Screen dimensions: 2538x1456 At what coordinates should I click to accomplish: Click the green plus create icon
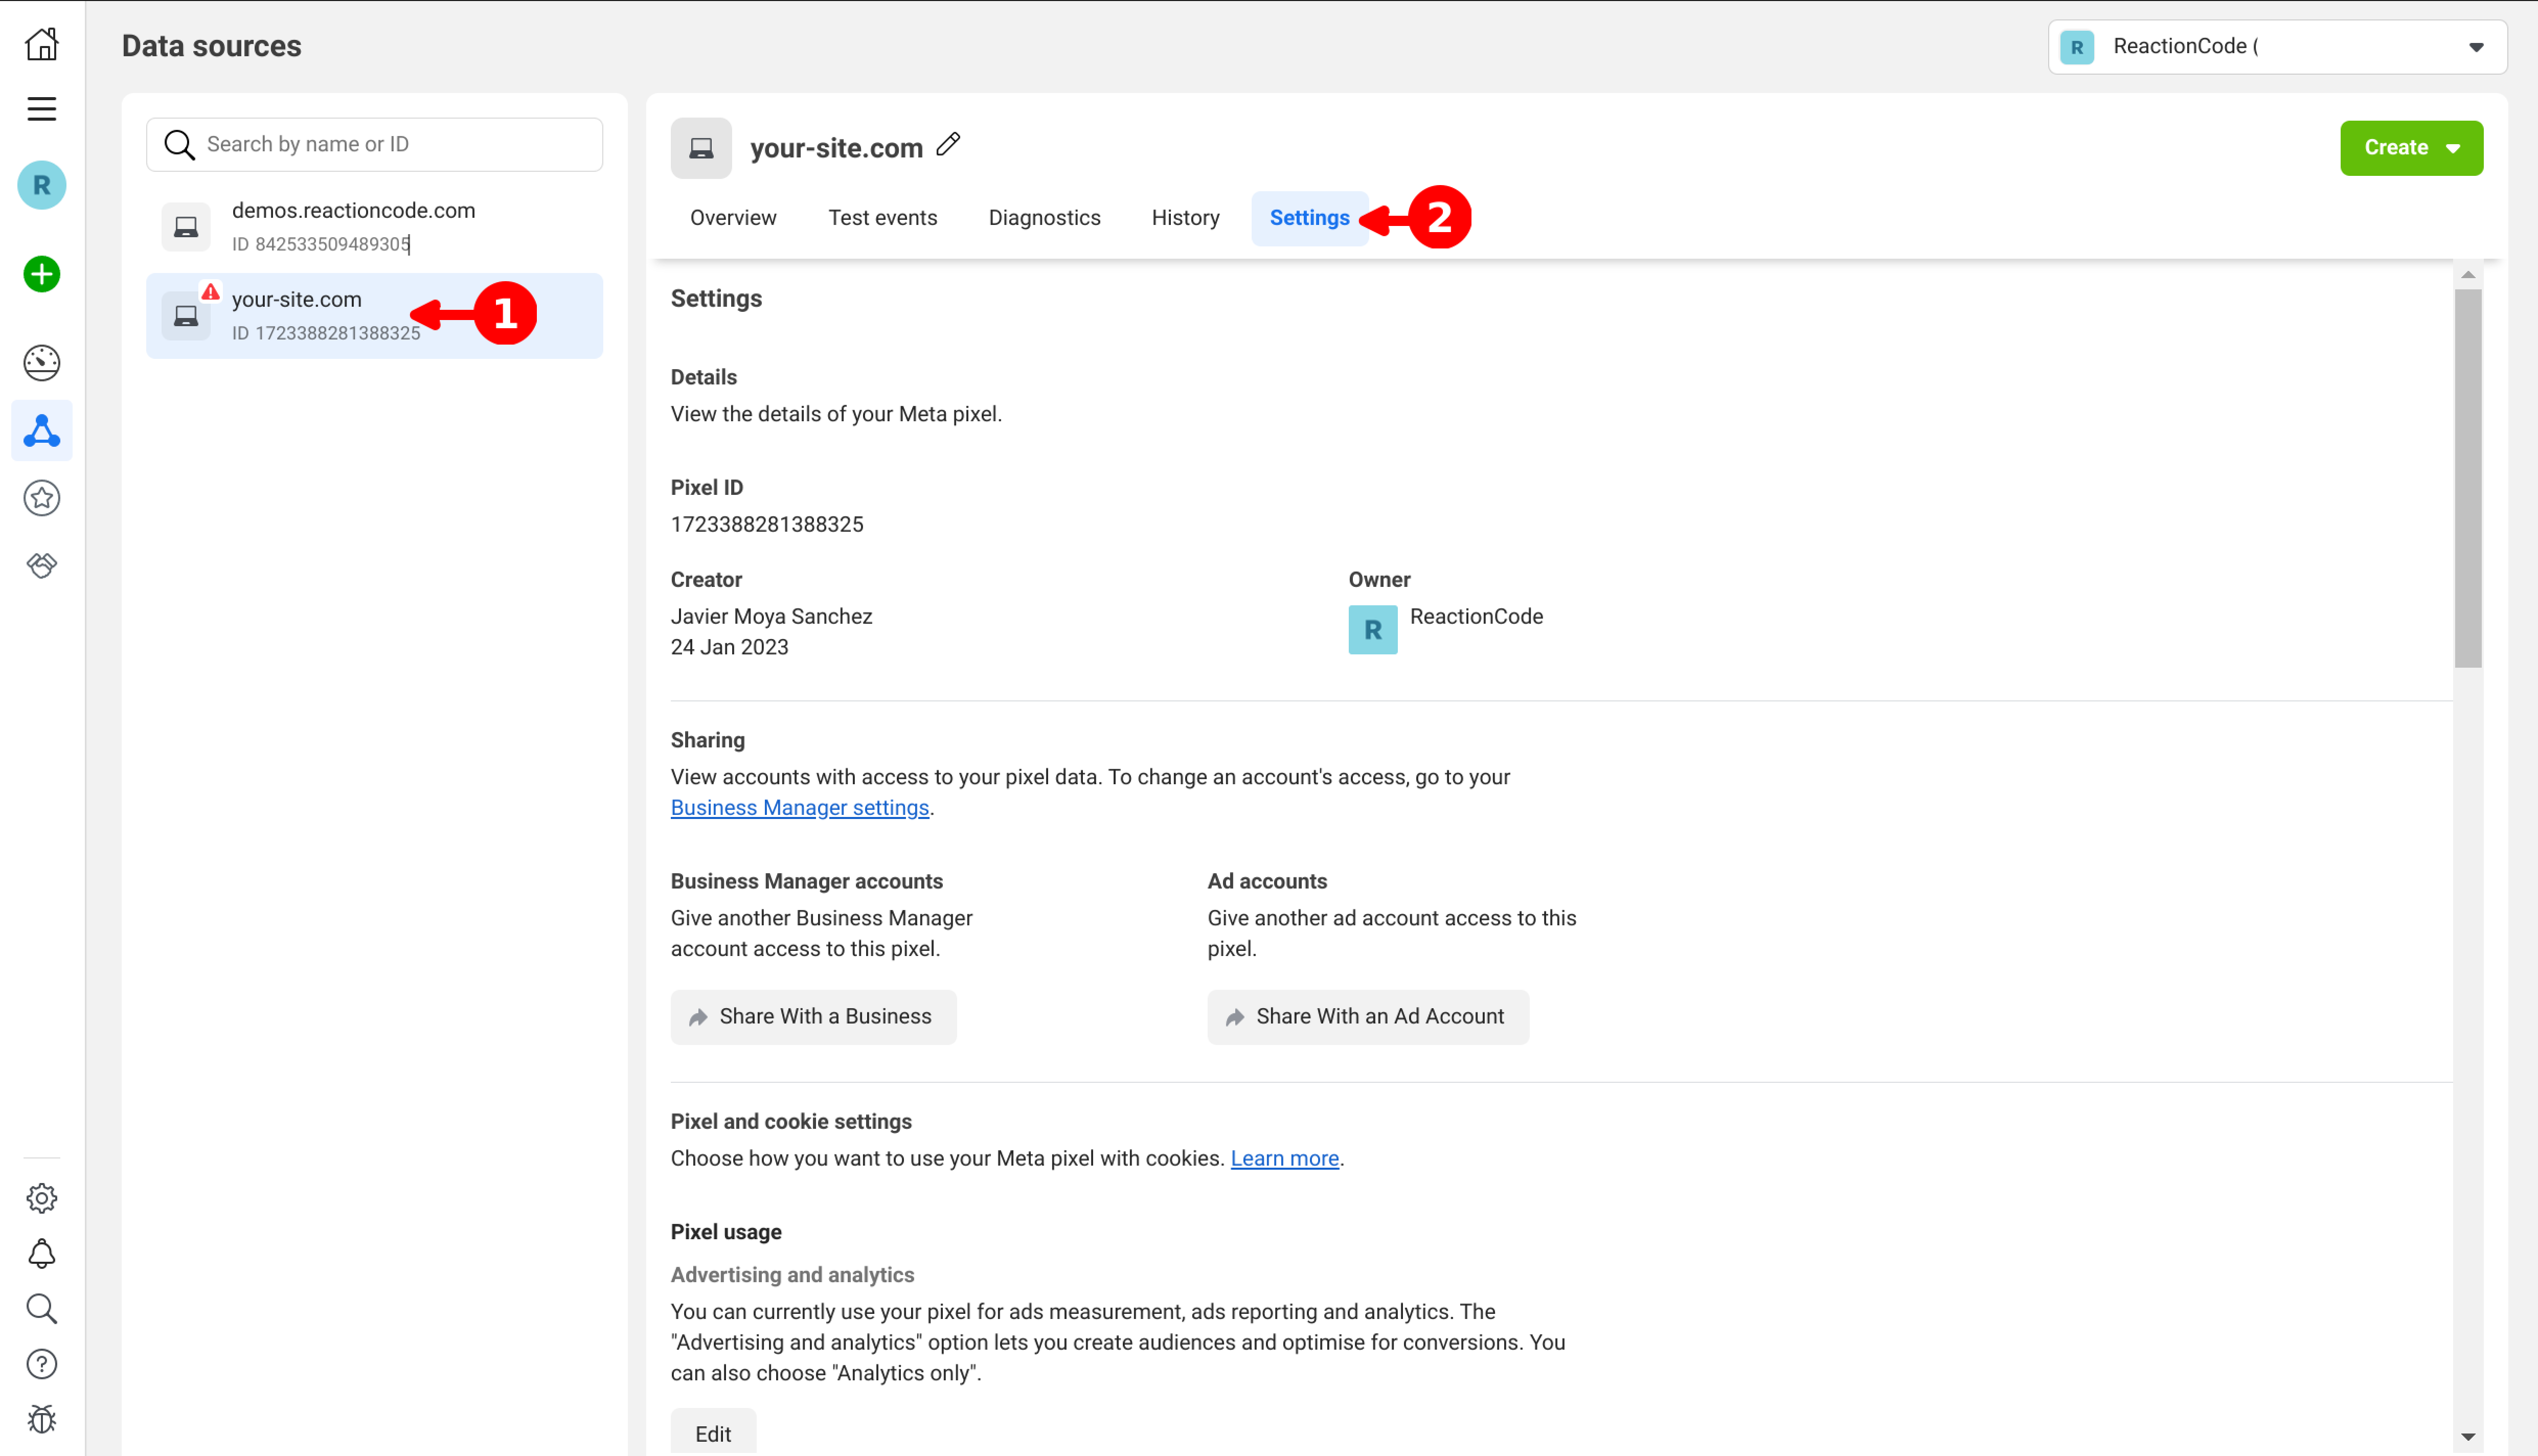coord(41,274)
